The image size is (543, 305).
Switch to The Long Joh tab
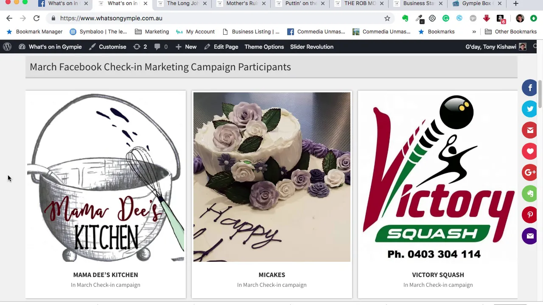pyautogui.click(x=182, y=3)
